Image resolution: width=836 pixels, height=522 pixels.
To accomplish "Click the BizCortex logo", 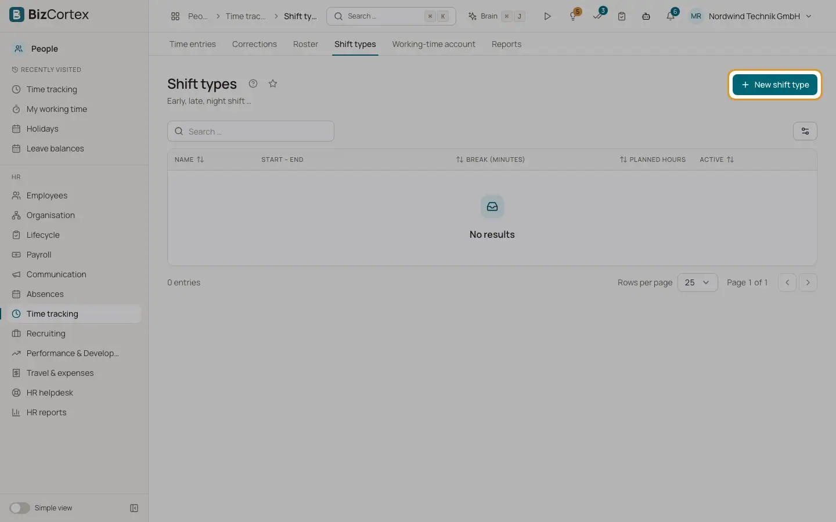I will coord(49,14).
